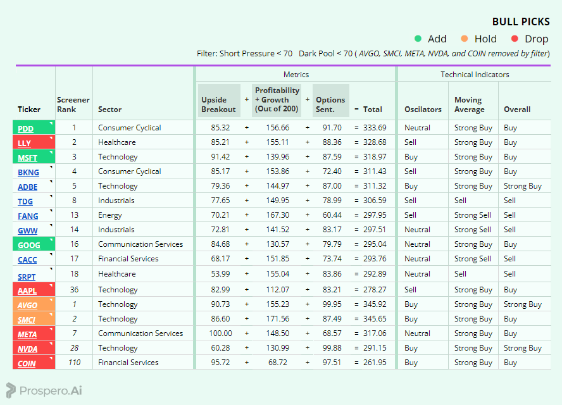Select ADBE overall Strong Buy cell
562x405 pixels.
pyautogui.click(x=523, y=186)
